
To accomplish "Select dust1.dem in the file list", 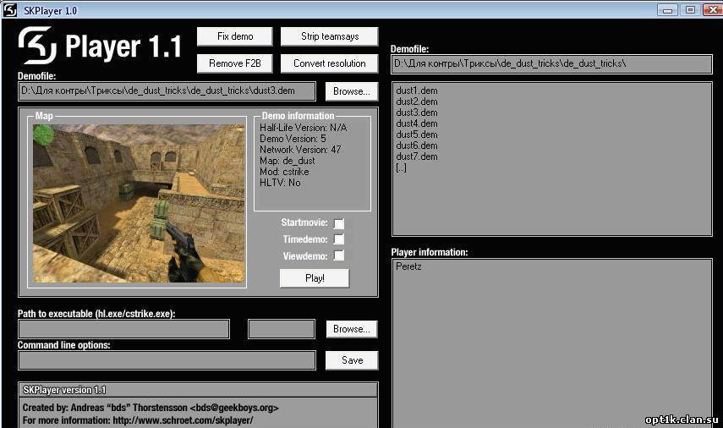I will (416, 91).
